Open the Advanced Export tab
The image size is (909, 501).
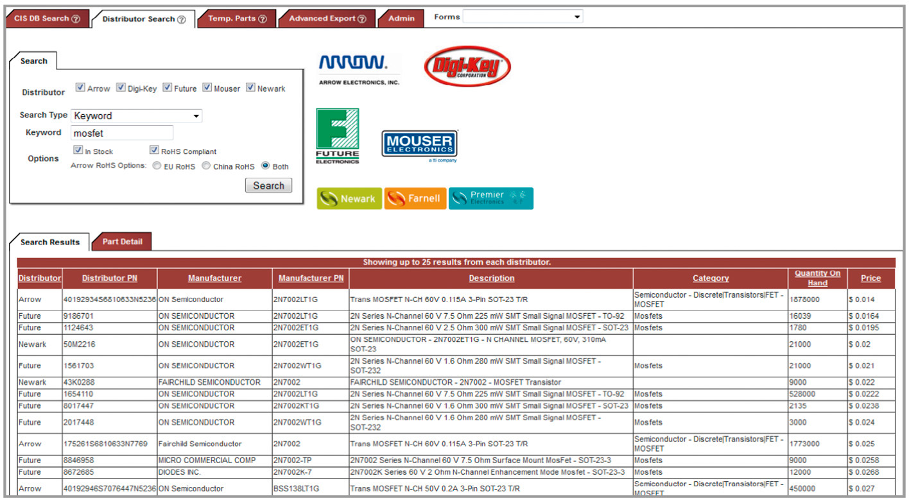click(327, 19)
